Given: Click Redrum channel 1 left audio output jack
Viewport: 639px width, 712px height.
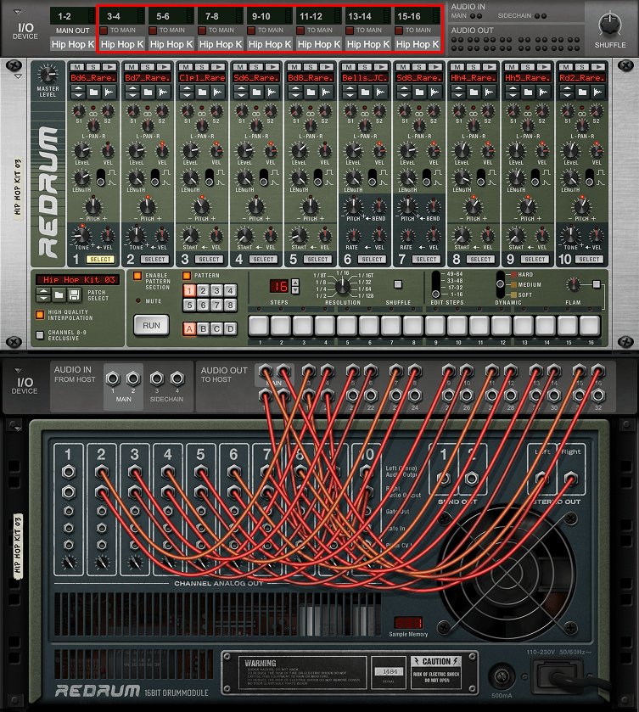Looking at the screenshot, I should tap(69, 472).
